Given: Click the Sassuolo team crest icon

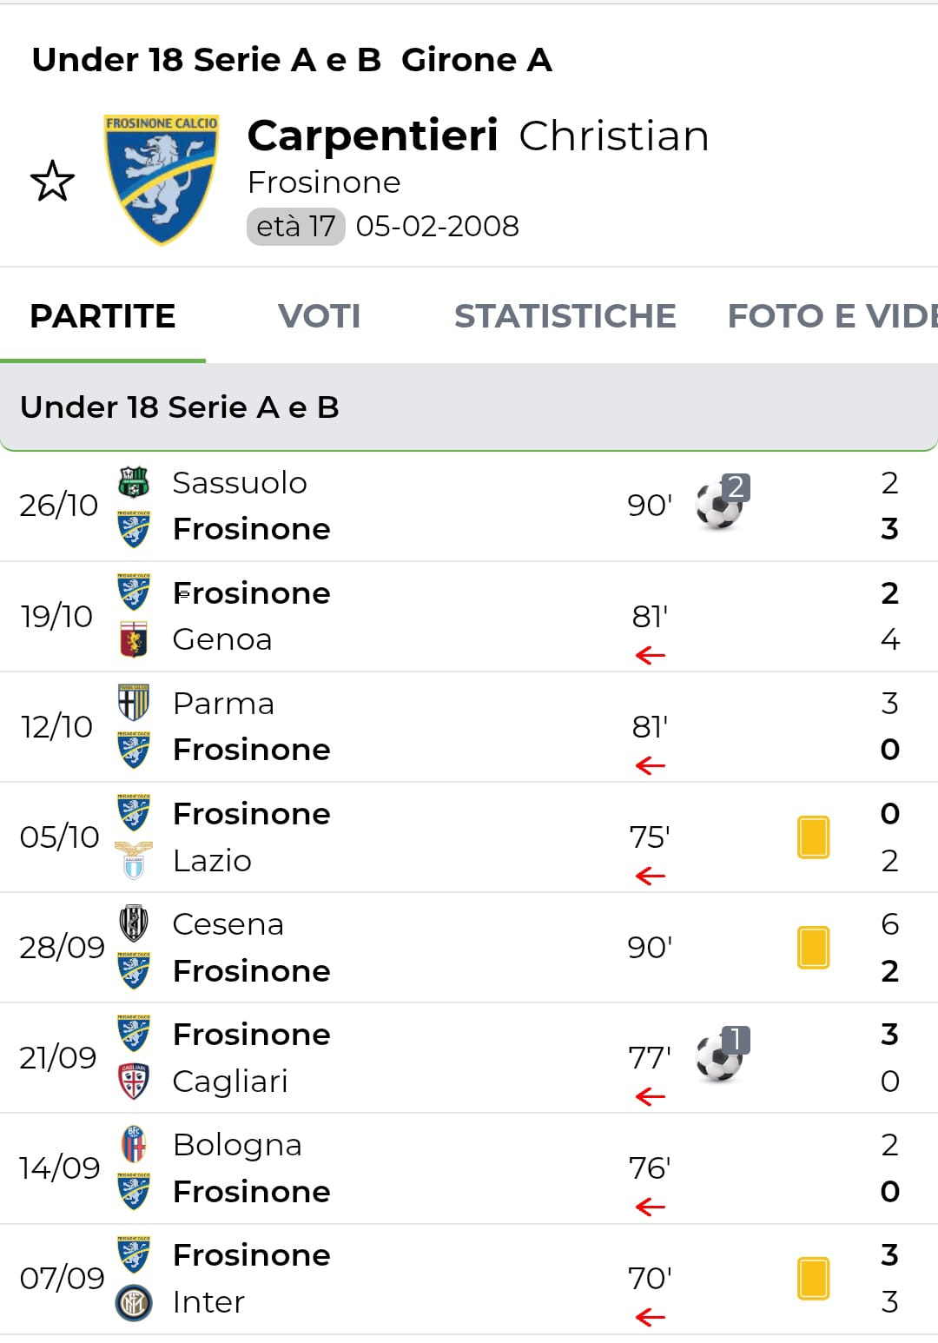Looking at the screenshot, I should (x=134, y=482).
